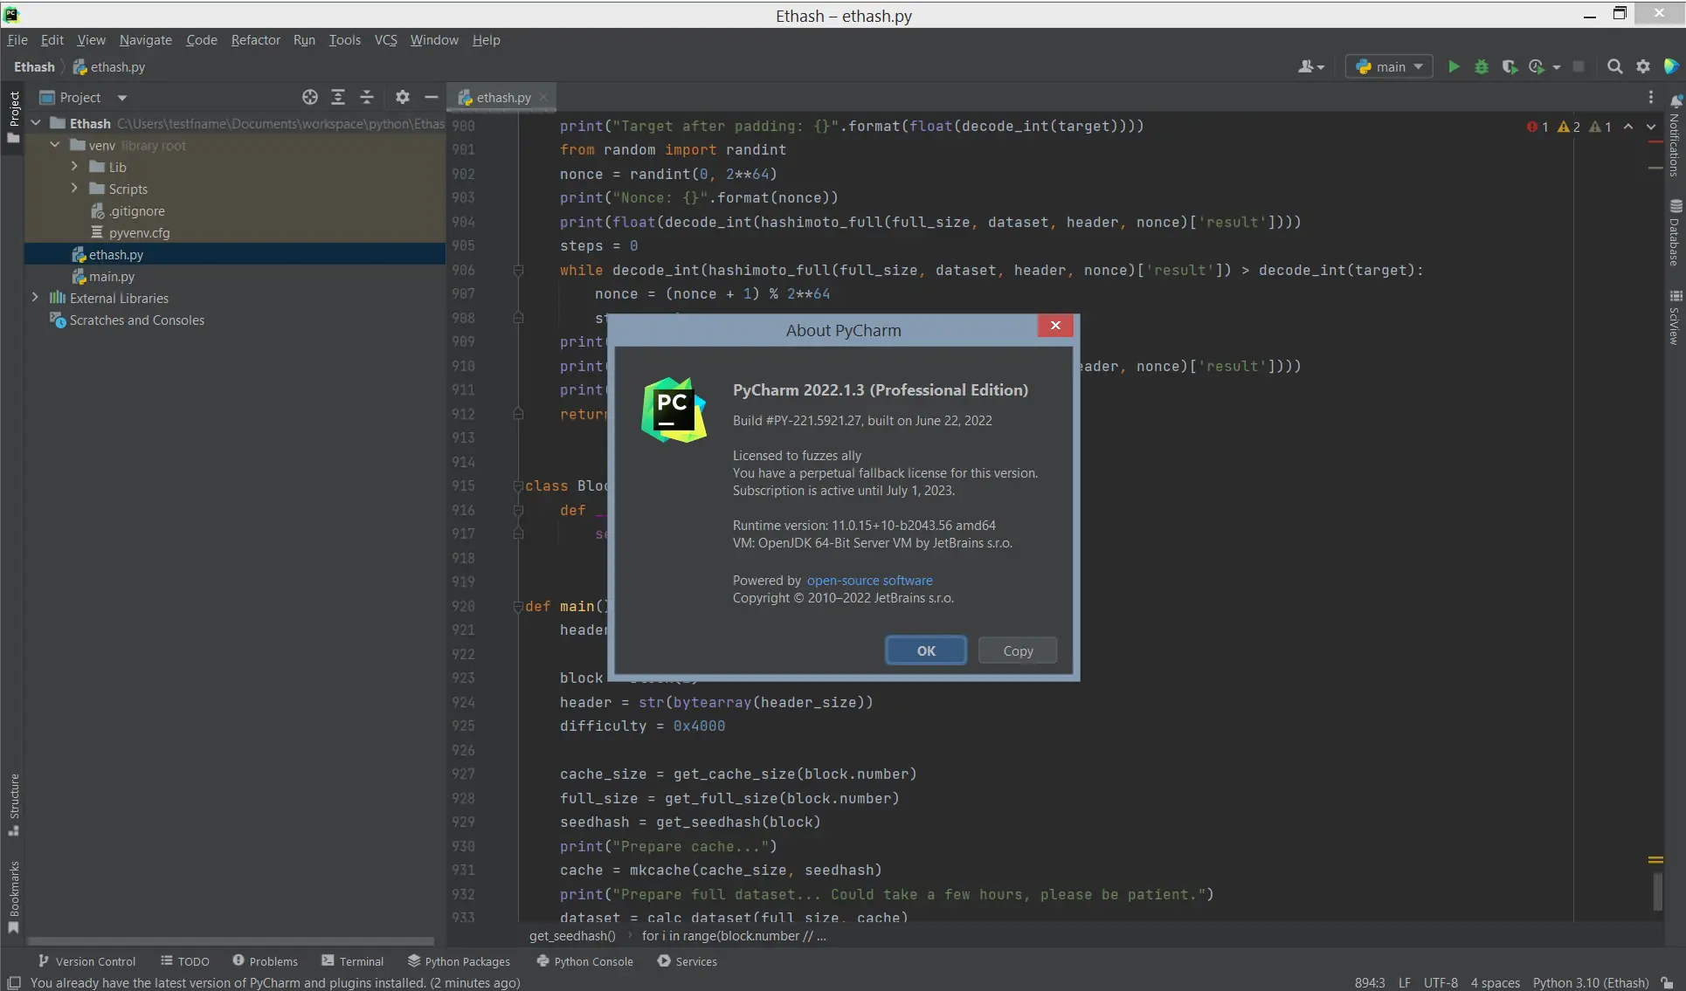Image resolution: width=1686 pixels, height=991 pixels.
Task: Open the Terminal tool tab
Action: coord(352,961)
